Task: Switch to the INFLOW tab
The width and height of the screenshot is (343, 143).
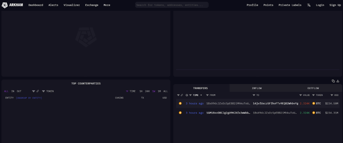Action: 257,88
